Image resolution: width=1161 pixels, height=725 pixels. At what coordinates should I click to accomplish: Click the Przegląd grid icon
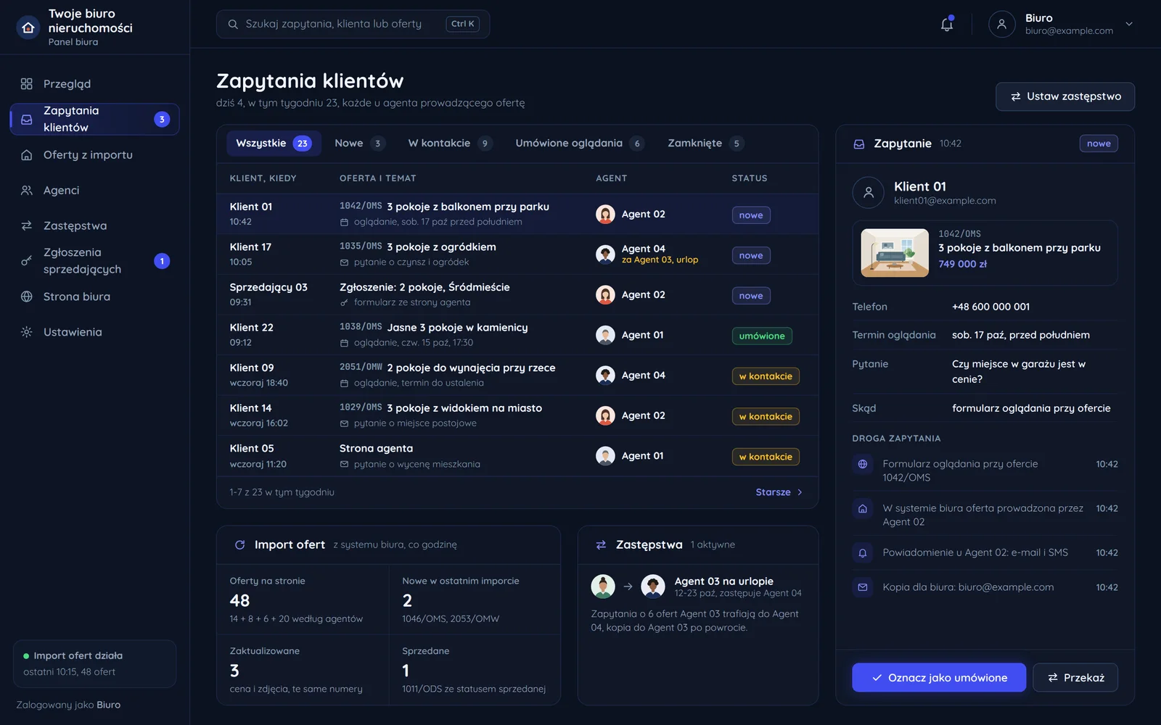(27, 84)
